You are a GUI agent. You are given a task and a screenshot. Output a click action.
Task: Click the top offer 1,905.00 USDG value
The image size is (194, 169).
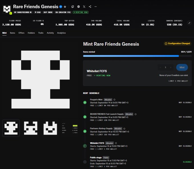click(65, 25)
